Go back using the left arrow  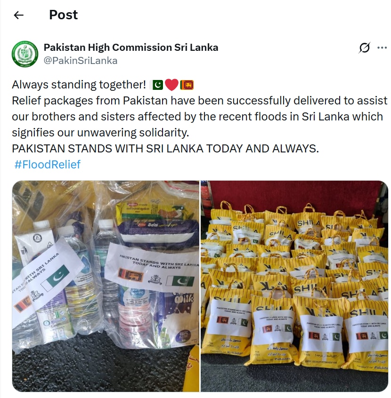click(18, 15)
